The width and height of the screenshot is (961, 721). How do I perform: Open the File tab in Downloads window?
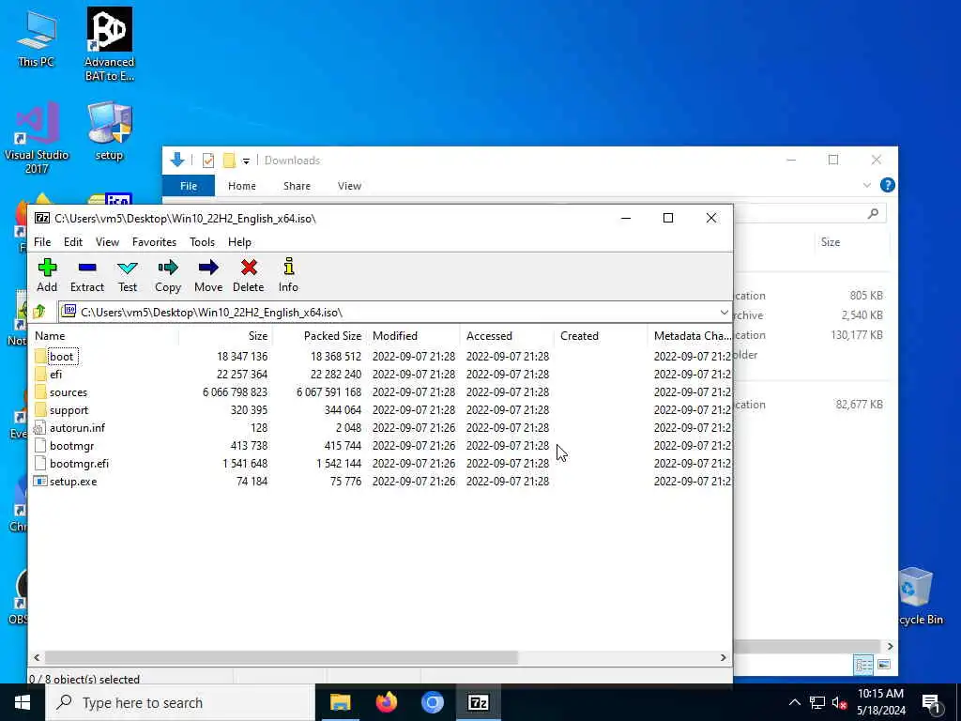point(189,186)
